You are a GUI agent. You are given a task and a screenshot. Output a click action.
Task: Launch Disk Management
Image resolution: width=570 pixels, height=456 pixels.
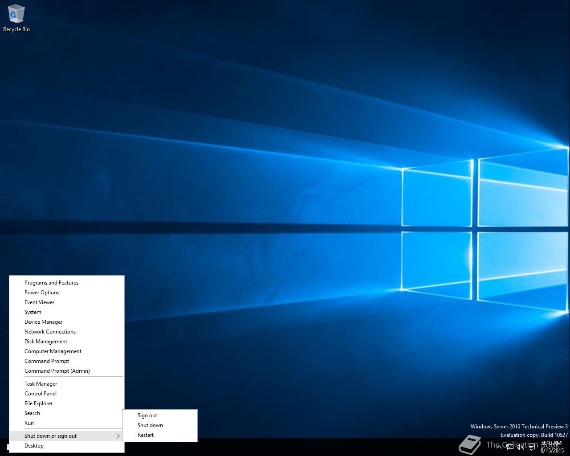tap(66, 342)
